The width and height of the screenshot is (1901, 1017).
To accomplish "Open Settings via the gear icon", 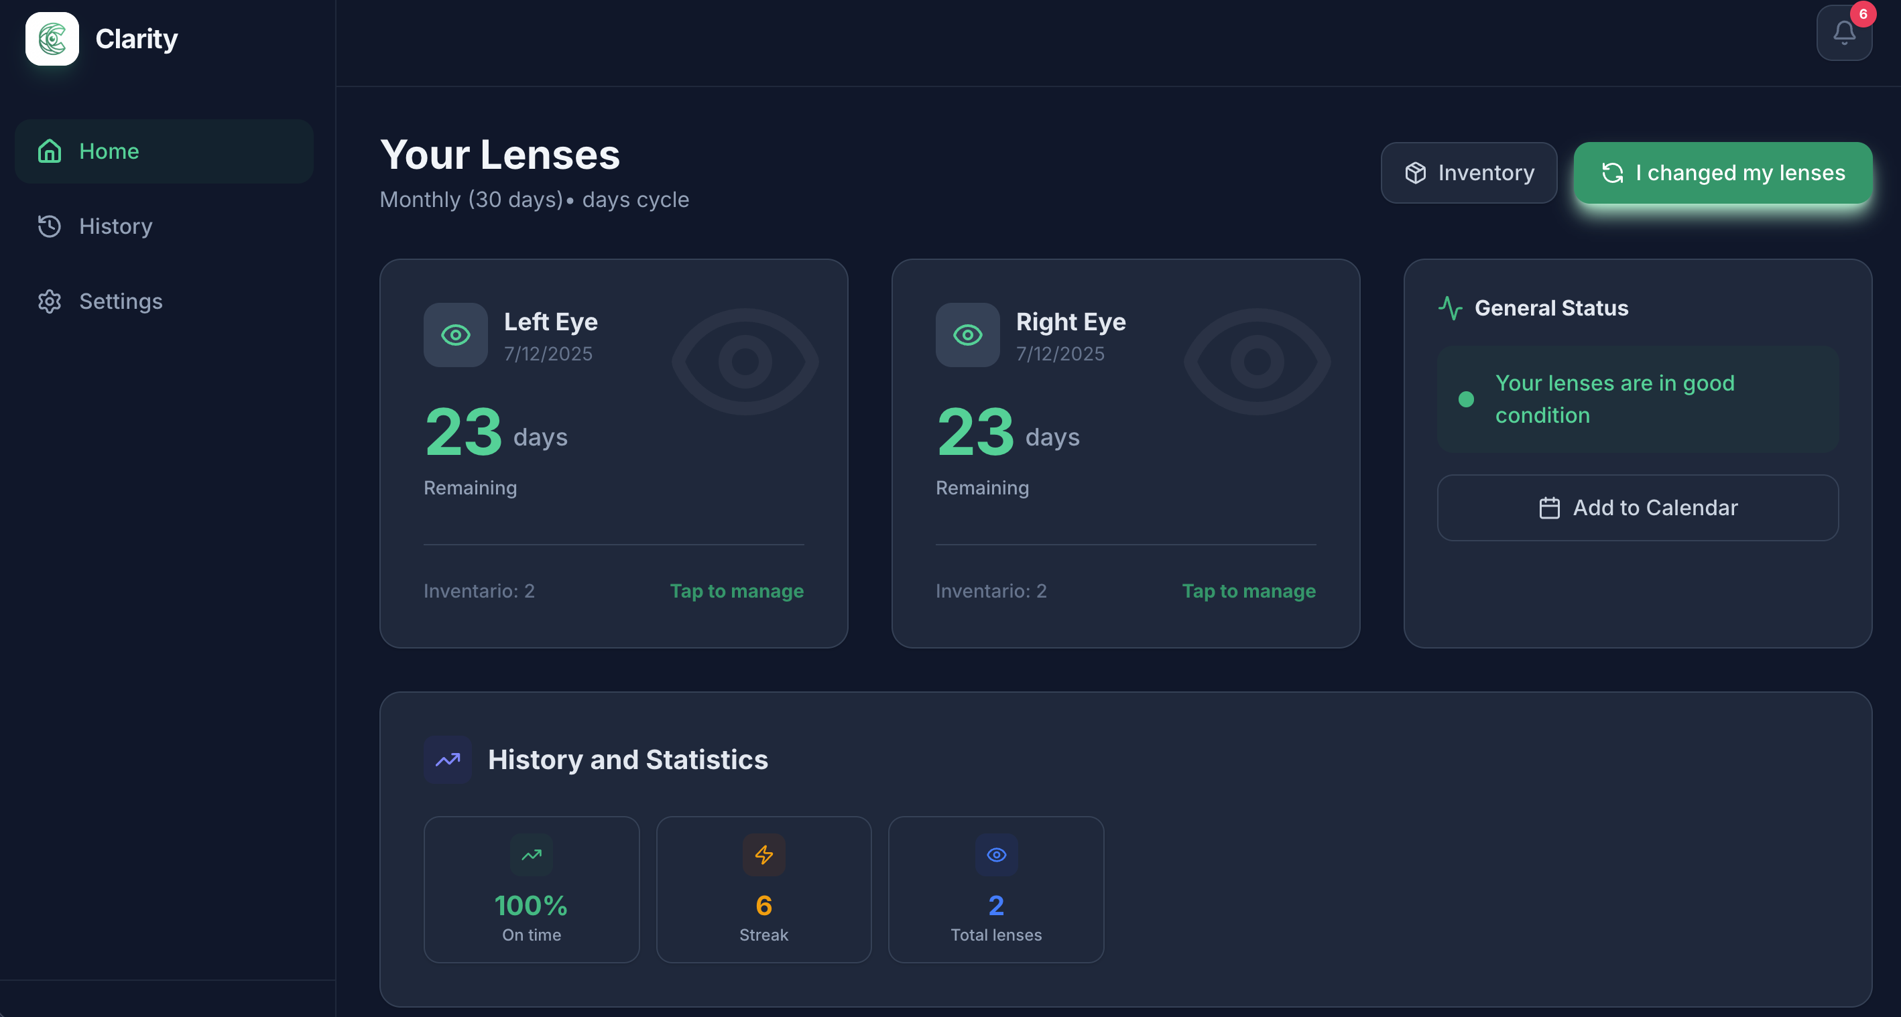I will pos(49,301).
